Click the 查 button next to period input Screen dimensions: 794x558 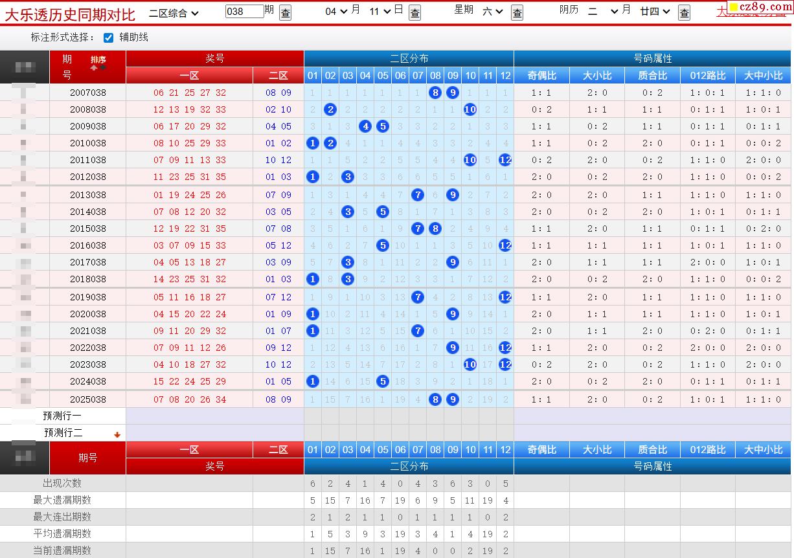coord(285,12)
